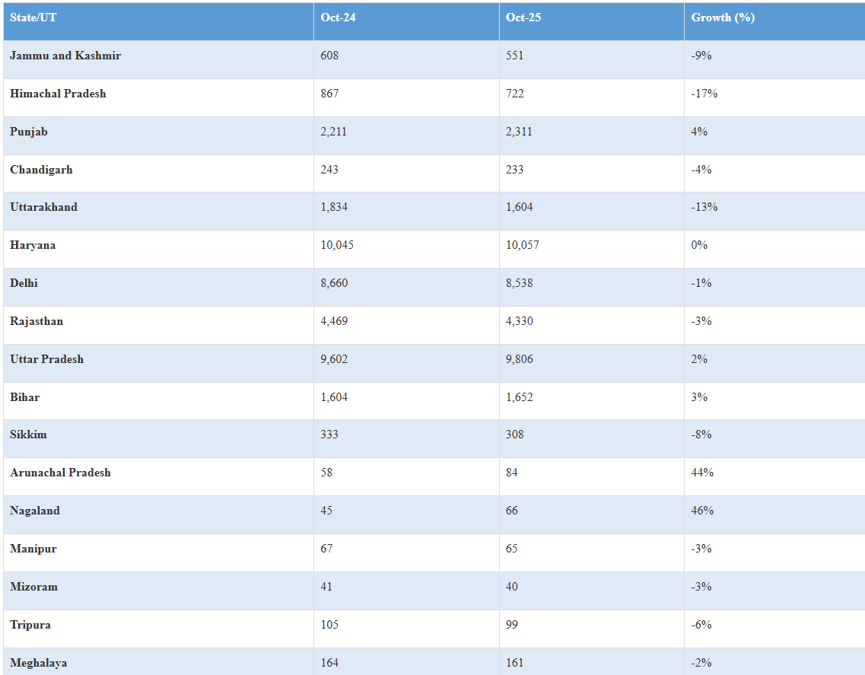This screenshot has width=865, height=675.
Task: Select Nagaland's growth value 46%
Action: 702,511
